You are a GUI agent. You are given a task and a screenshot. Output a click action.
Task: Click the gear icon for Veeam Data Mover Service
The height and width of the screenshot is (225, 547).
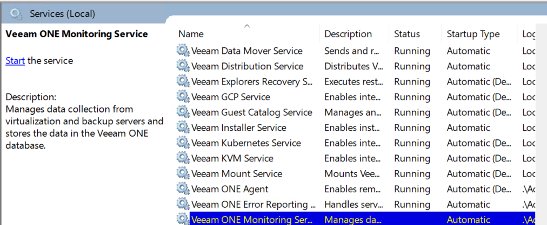point(183,51)
